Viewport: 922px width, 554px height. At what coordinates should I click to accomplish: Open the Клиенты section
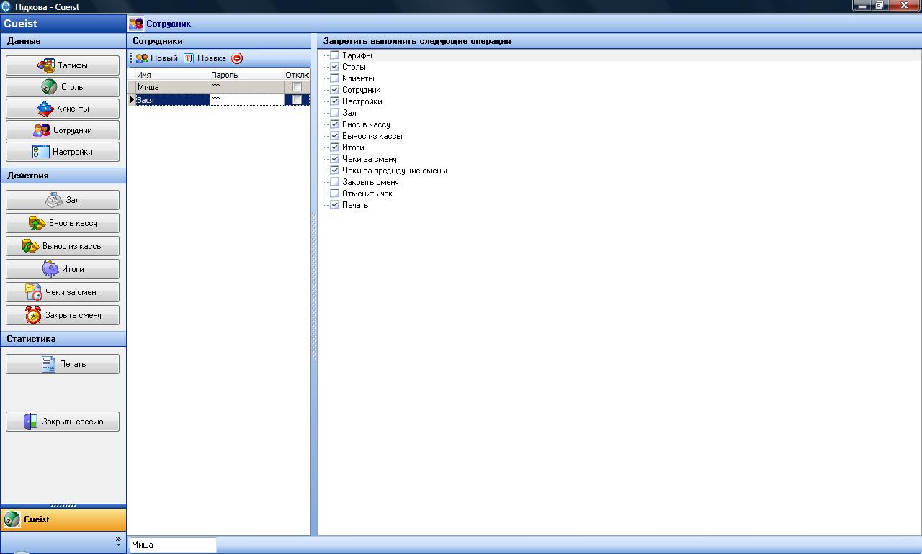(x=63, y=109)
